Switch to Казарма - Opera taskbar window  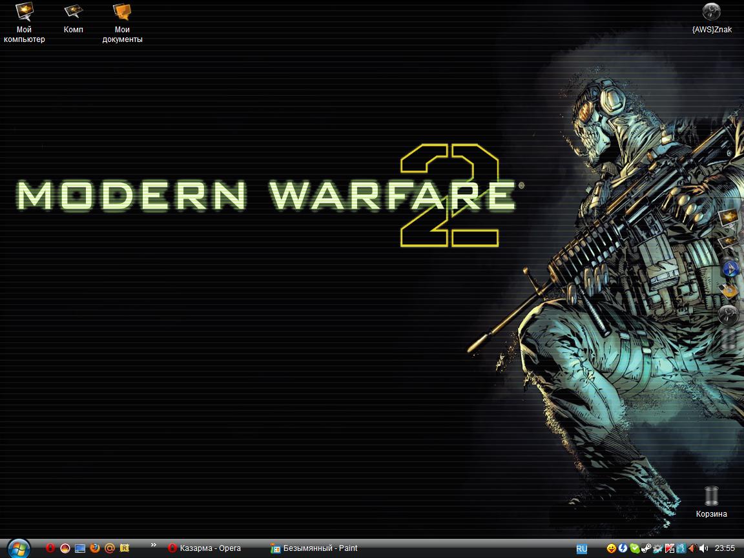point(205,548)
